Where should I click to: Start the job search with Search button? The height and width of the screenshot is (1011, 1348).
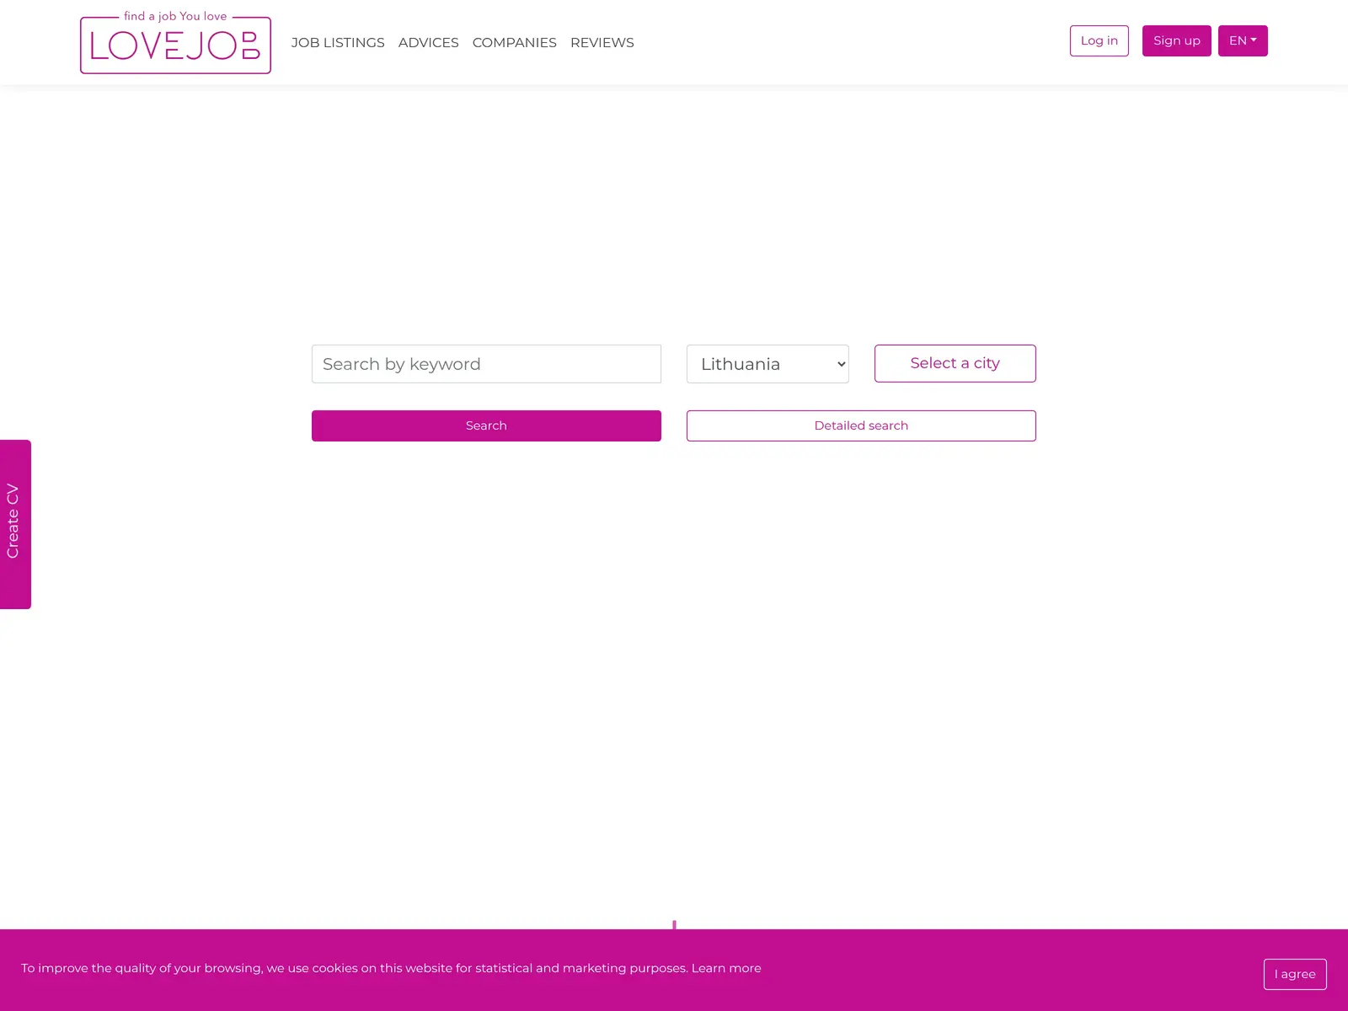pos(486,425)
